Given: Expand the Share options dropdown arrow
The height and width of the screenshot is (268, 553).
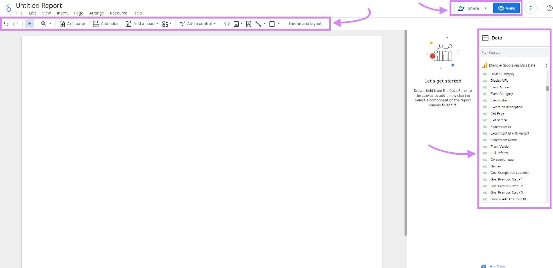Looking at the screenshot, I should pos(485,8).
